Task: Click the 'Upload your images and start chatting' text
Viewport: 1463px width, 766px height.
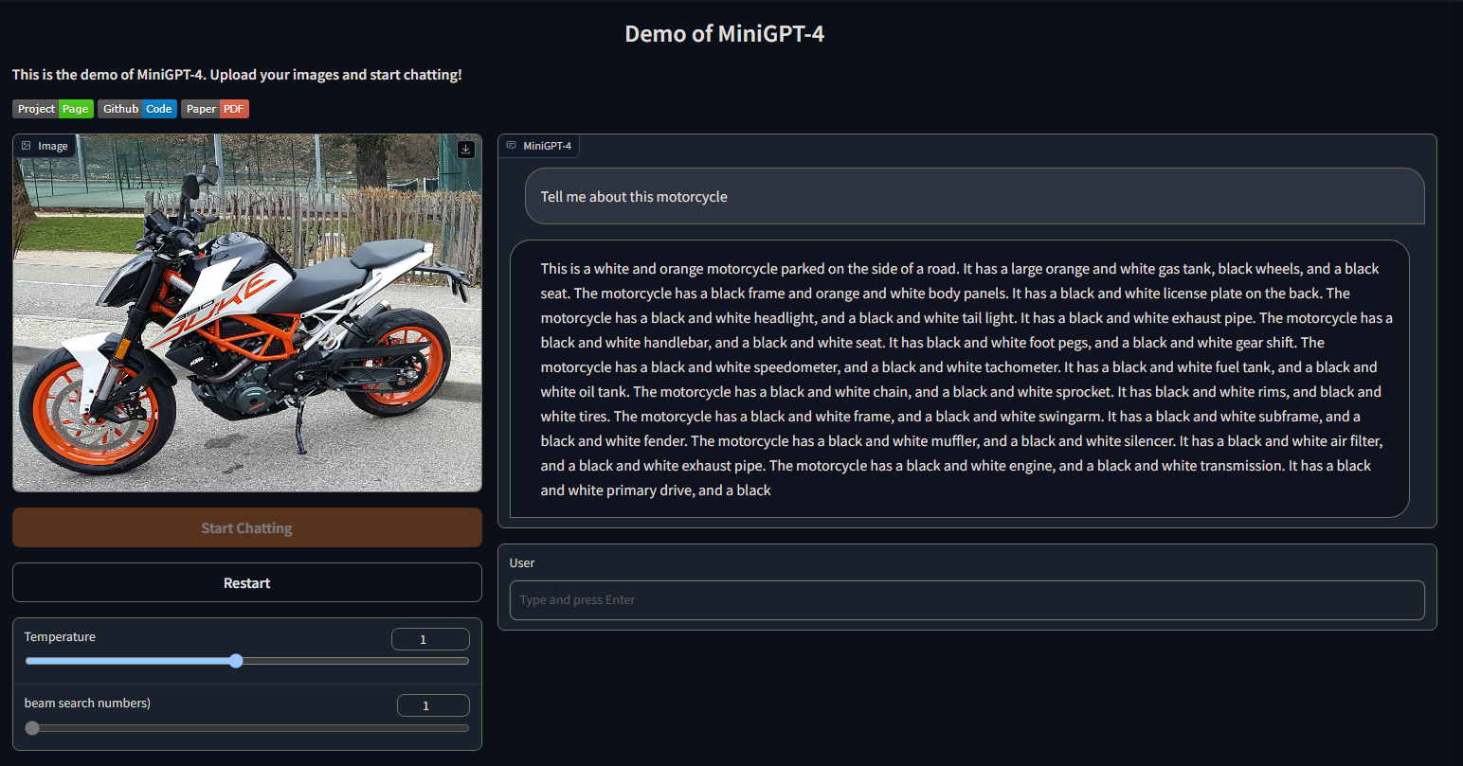Action: pos(336,75)
